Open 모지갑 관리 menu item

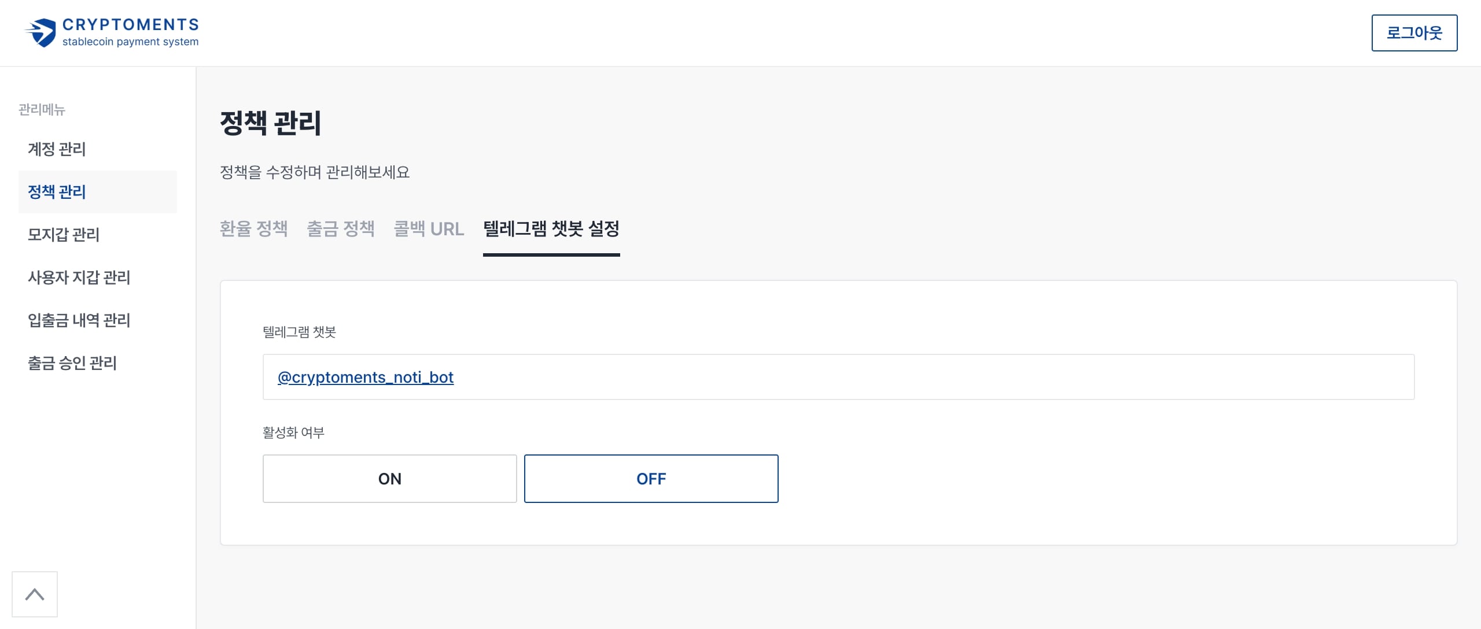click(x=64, y=235)
